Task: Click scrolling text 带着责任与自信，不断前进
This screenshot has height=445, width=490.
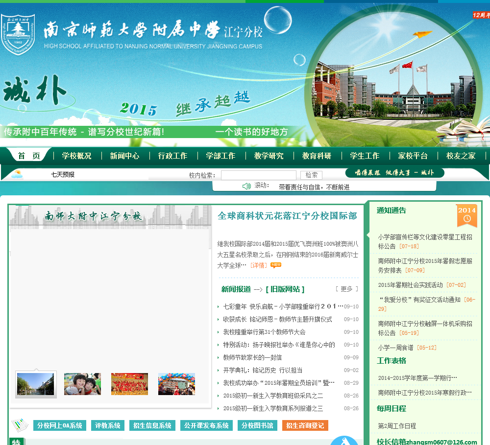Action: [314, 187]
